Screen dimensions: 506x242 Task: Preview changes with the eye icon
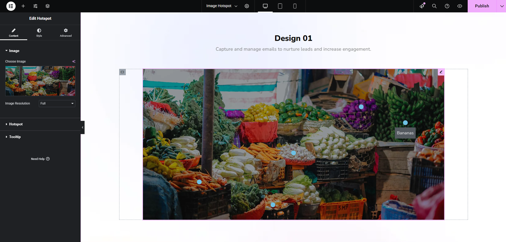tap(460, 6)
